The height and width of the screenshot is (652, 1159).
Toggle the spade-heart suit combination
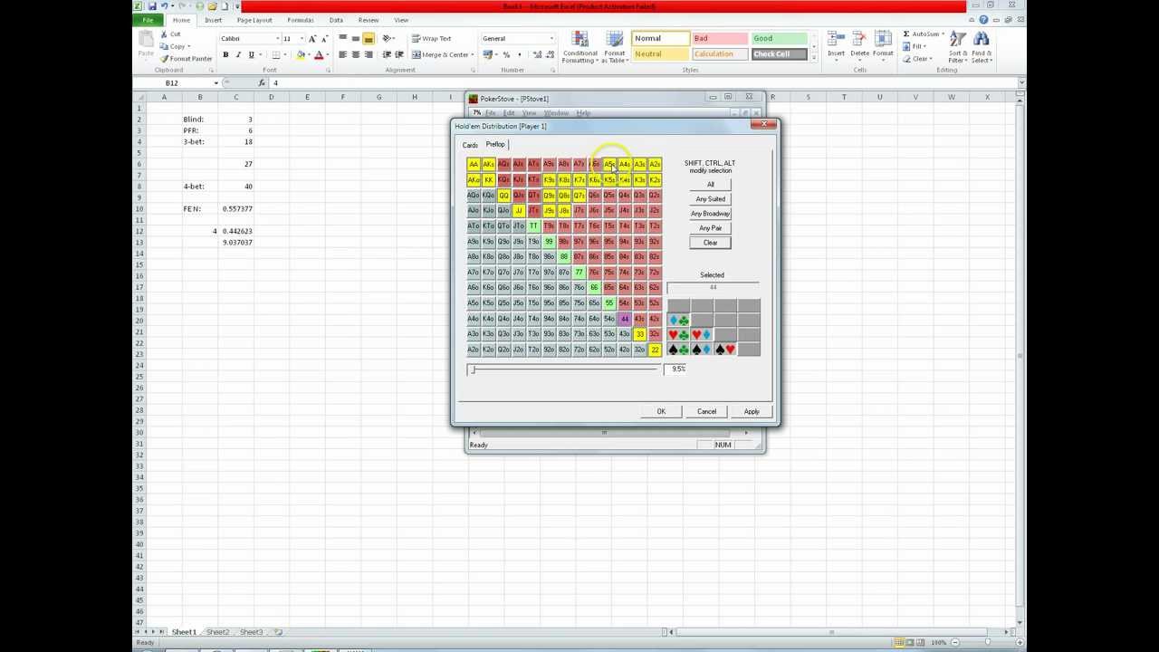click(725, 350)
